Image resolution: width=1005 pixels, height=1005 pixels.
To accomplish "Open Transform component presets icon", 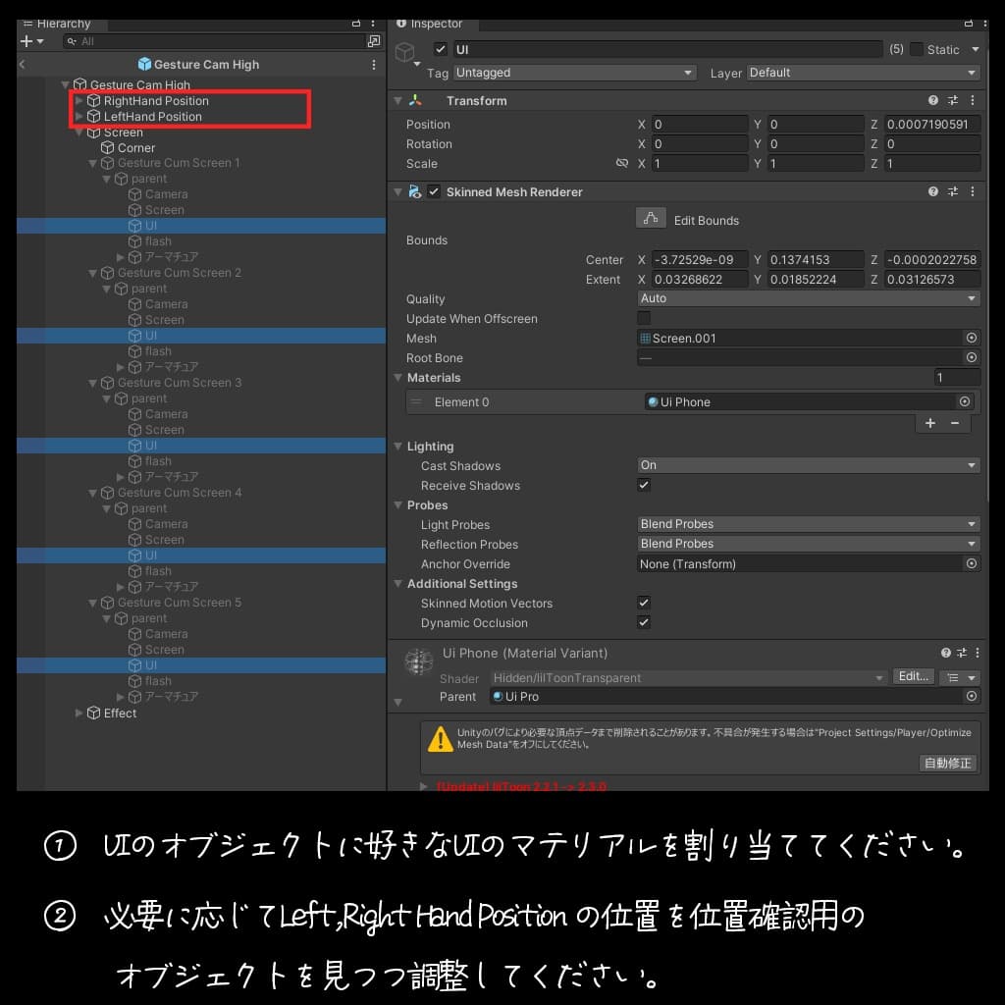I will [x=954, y=100].
